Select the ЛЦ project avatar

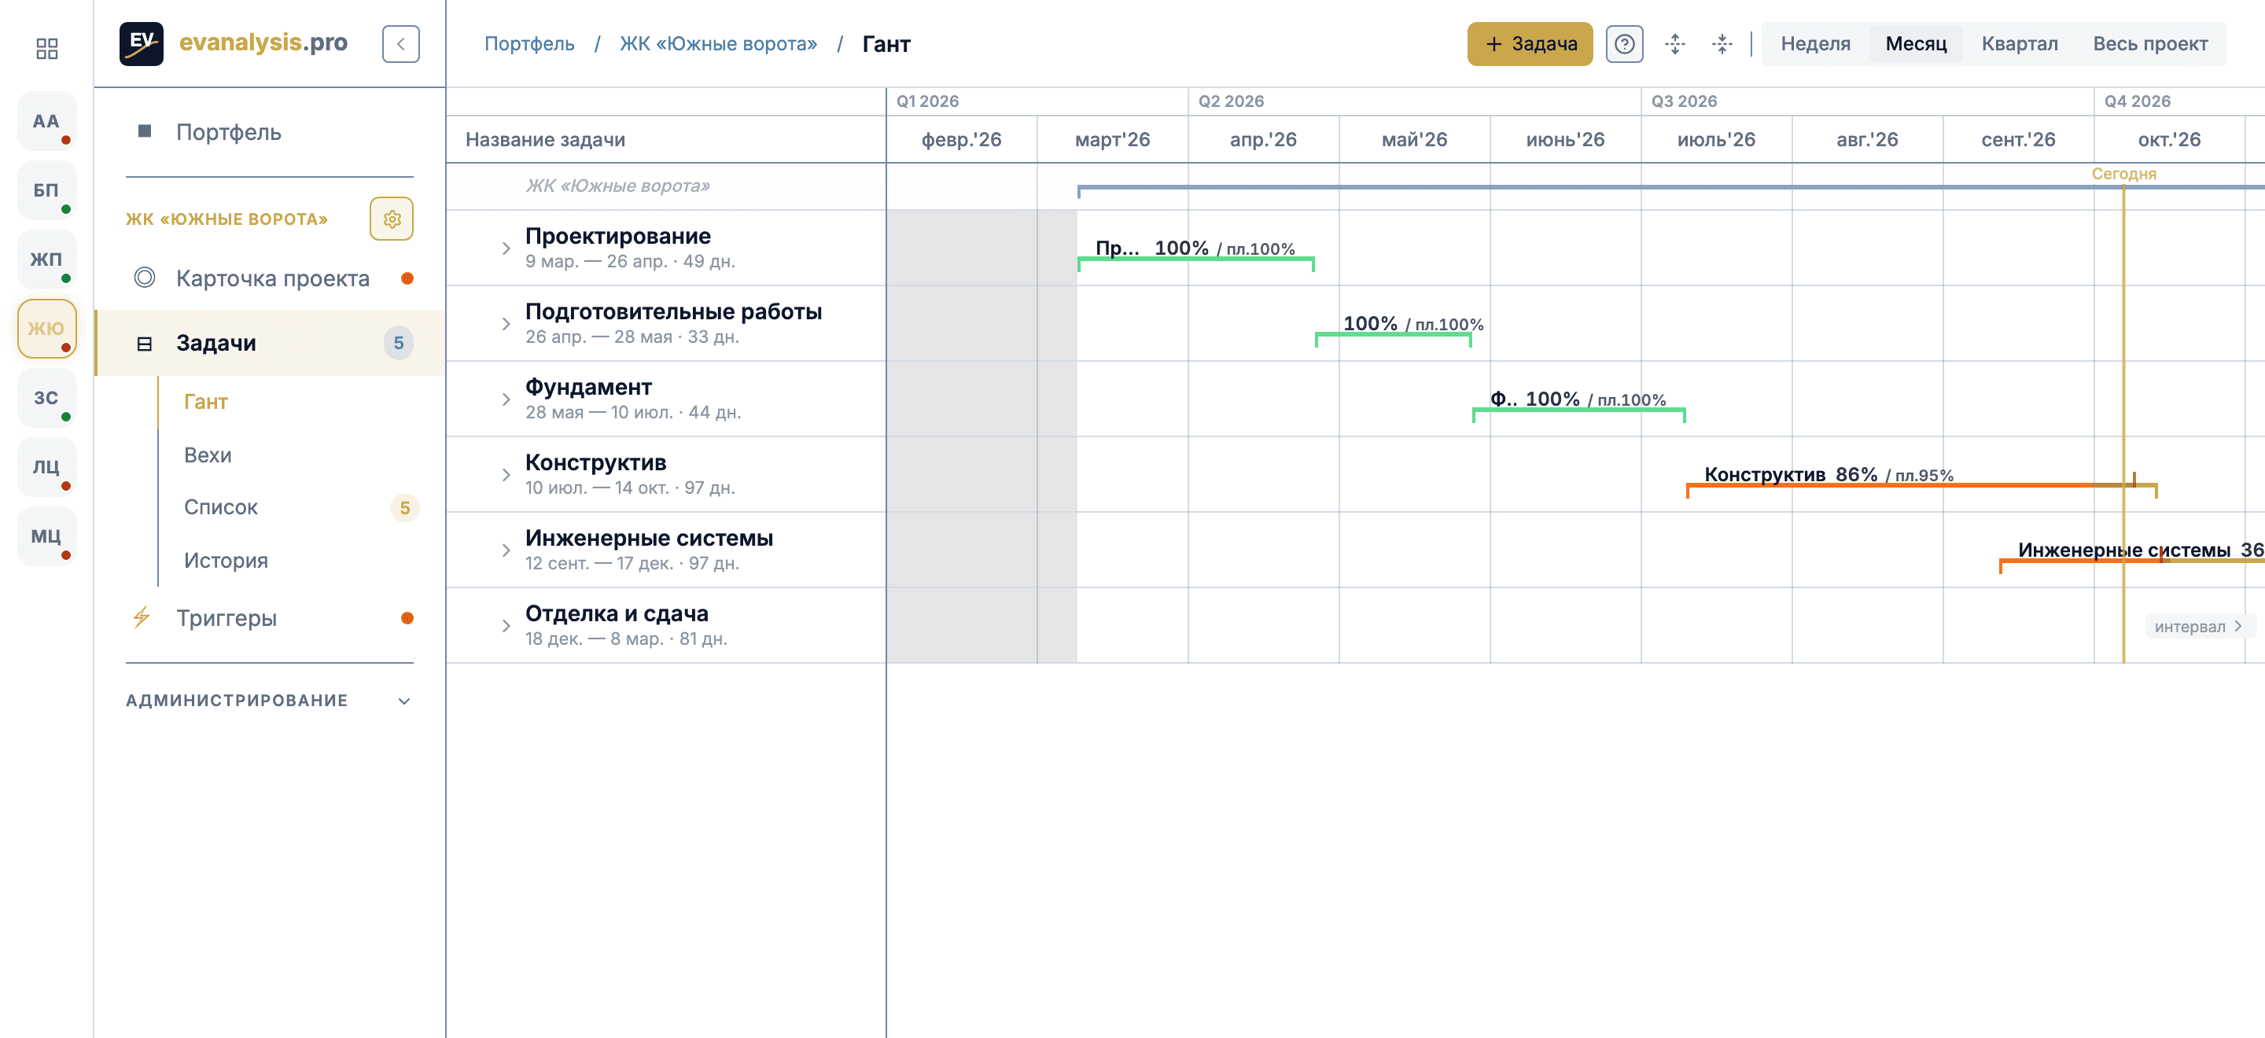tap(46, 466)
